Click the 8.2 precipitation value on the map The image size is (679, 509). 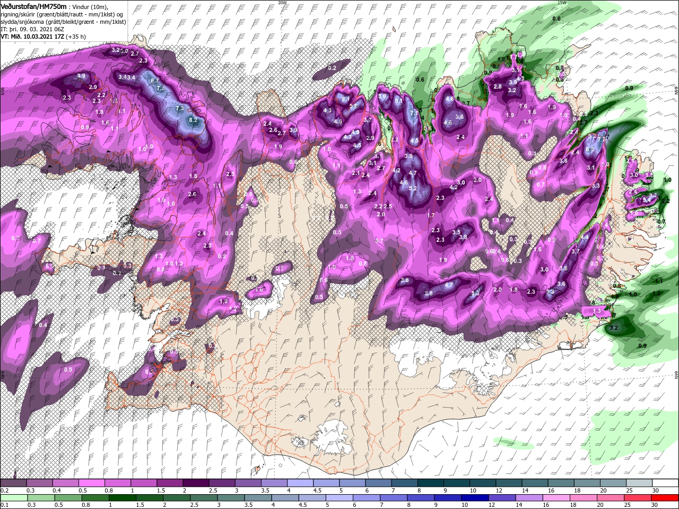pyautogui.click(x=193, y=120)
